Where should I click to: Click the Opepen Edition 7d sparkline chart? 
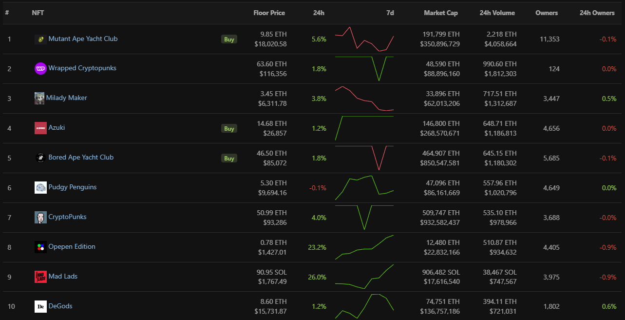pos(364,247)
